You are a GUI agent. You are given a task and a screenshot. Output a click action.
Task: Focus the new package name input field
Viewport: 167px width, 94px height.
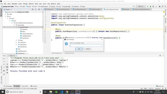point(86,45)
